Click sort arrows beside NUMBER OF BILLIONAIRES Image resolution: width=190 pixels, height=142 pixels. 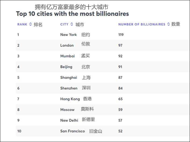click(169, 24)
